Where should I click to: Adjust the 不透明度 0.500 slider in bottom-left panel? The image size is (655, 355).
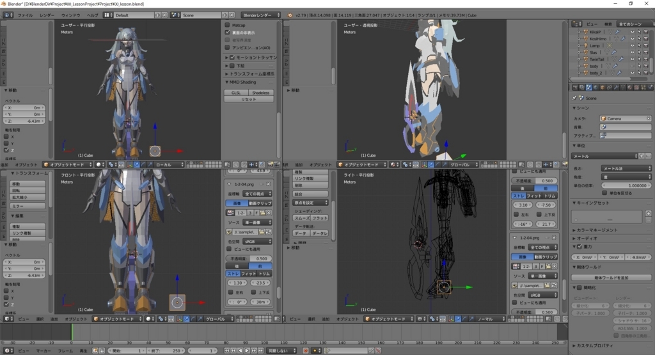(249, 258)
